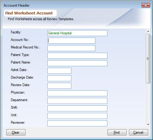Click the 'Medical Record No.:' label
Image resolution: width=153 pixels, height=140 pixels.
tap(25, 47)
